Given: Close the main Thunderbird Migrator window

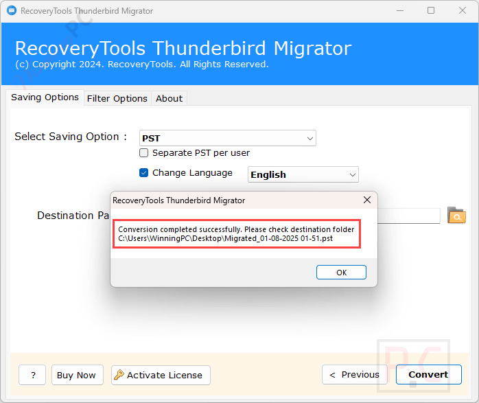Looking at the screenshot, I should click(x=461, y=11).
